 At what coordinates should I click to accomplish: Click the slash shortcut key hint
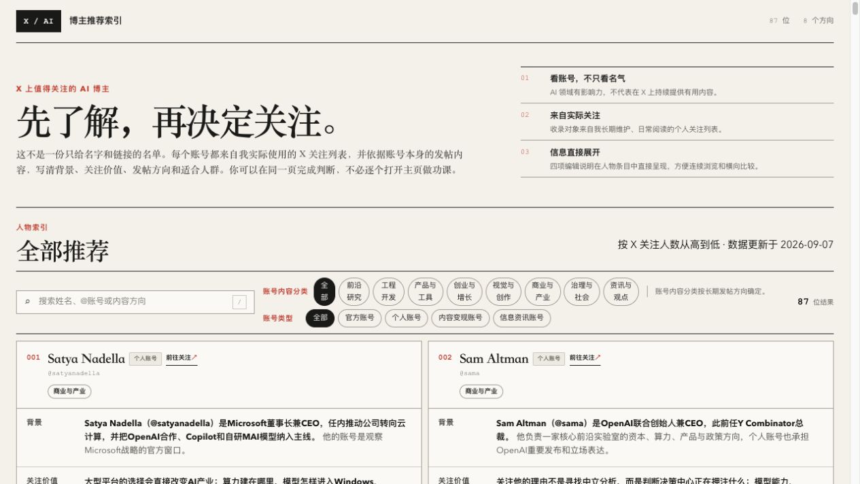pyautogui.click(x=239, y=302)
